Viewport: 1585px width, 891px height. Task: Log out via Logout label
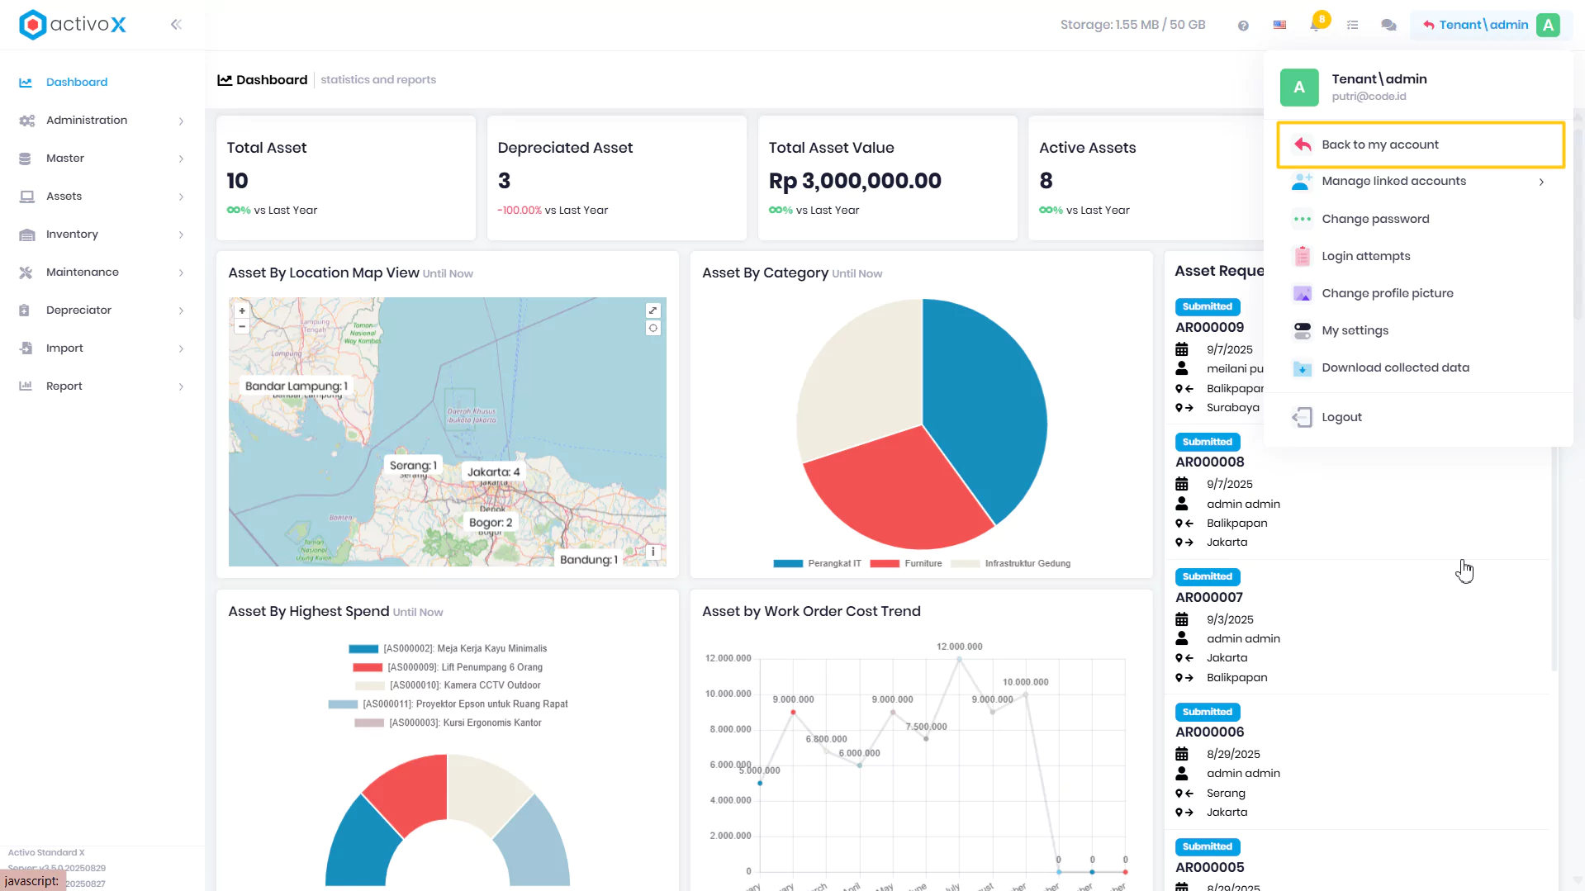point(1341,417)
